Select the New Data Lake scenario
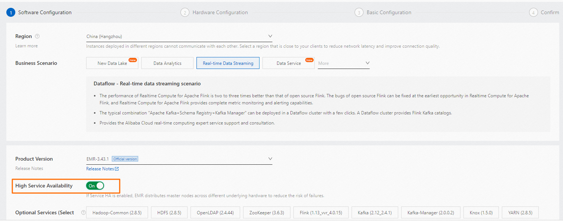Image resolution: width=563 pixels, height=221 pixels. [x=112, y=63]
